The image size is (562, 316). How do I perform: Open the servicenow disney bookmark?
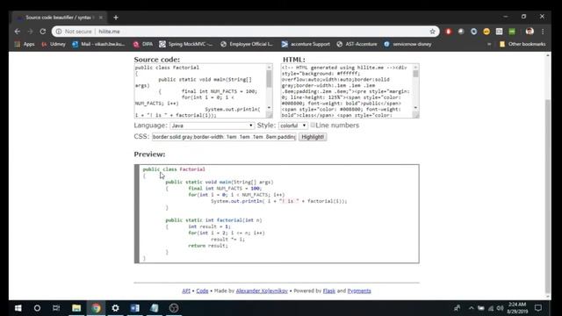pos(407,44)
